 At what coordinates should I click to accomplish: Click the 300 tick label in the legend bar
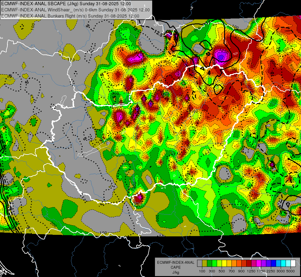[x=212, y=271]
